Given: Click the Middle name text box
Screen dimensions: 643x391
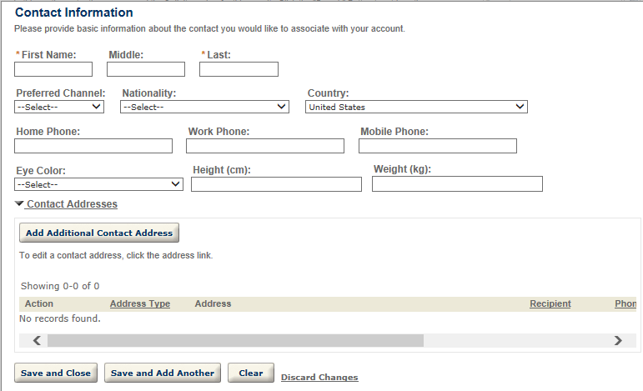Looking at the screenshot, I should [146, 69].
